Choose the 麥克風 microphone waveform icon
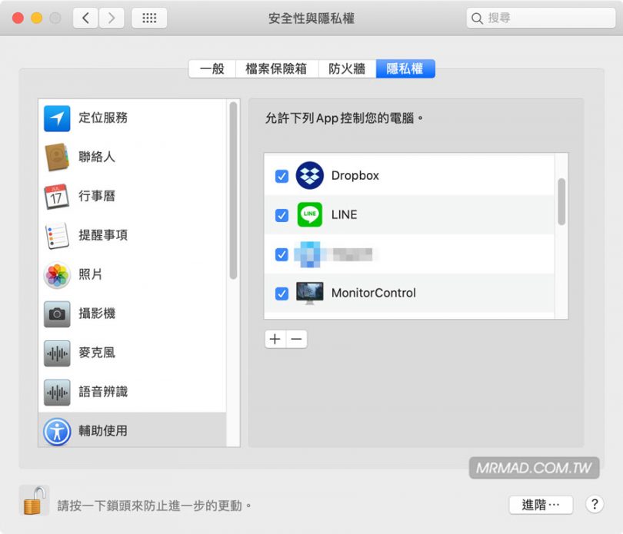The width and height of the screenshot is (623, 534). (57, 353)
